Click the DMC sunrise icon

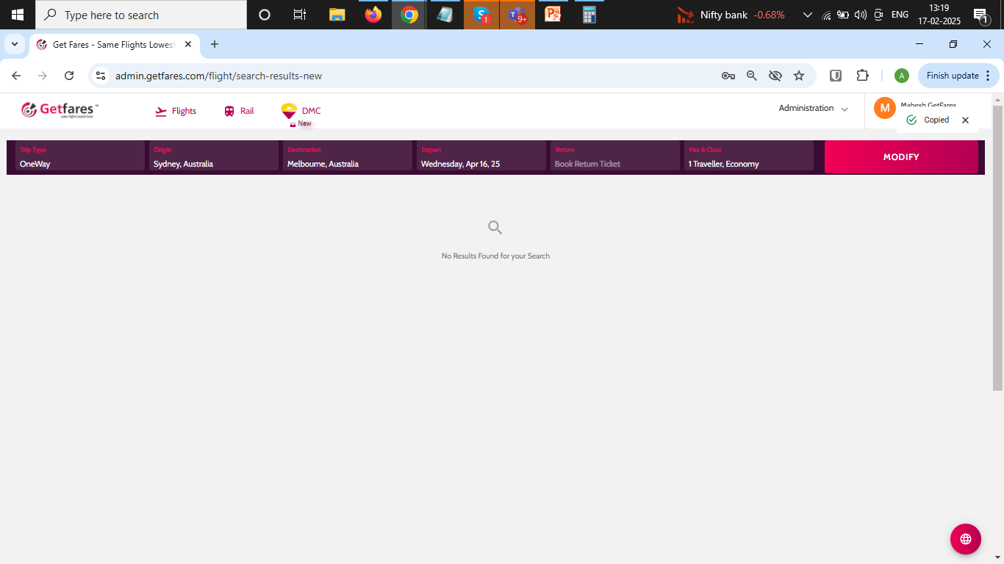[289, 111]
